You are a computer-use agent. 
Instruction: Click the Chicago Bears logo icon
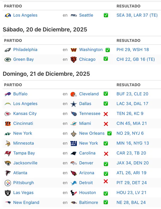(x=73, y=59)
